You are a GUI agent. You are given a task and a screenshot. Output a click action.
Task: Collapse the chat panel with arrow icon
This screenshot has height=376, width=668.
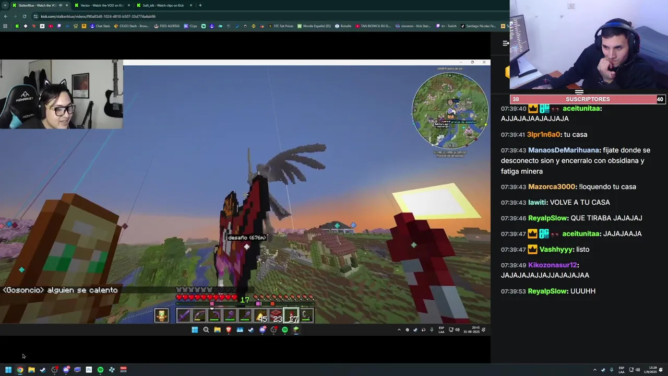coord(506,43)
